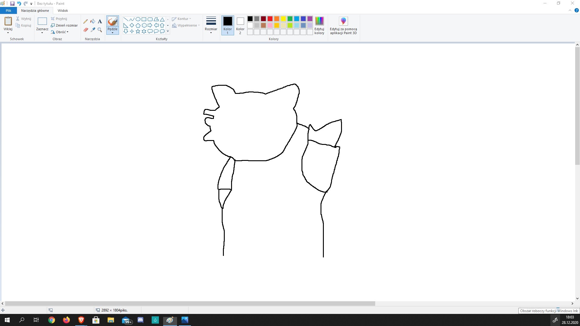
Task: Click the Przytnij crop button
Action: pyautogui.click(x=59, y=19)
